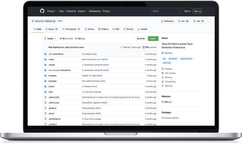Open the .eslintrc.json file
Viewport: 242px width, 149px height.
tap(54, 103)
